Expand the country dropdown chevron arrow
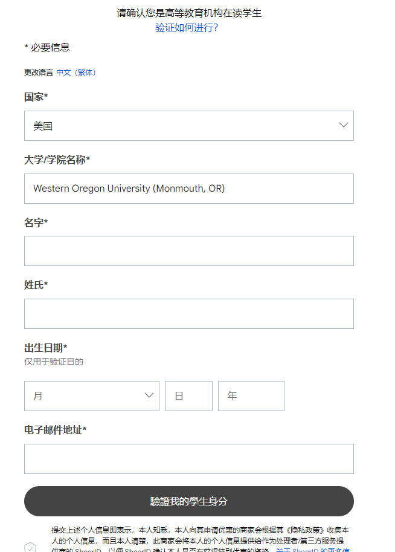The width and height of the screenshot is (395, 552). coord(343,125)
